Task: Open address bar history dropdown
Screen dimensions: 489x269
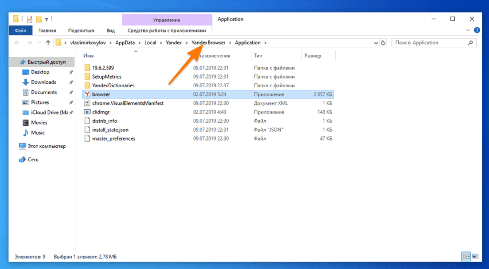Action: pos(376,43)
